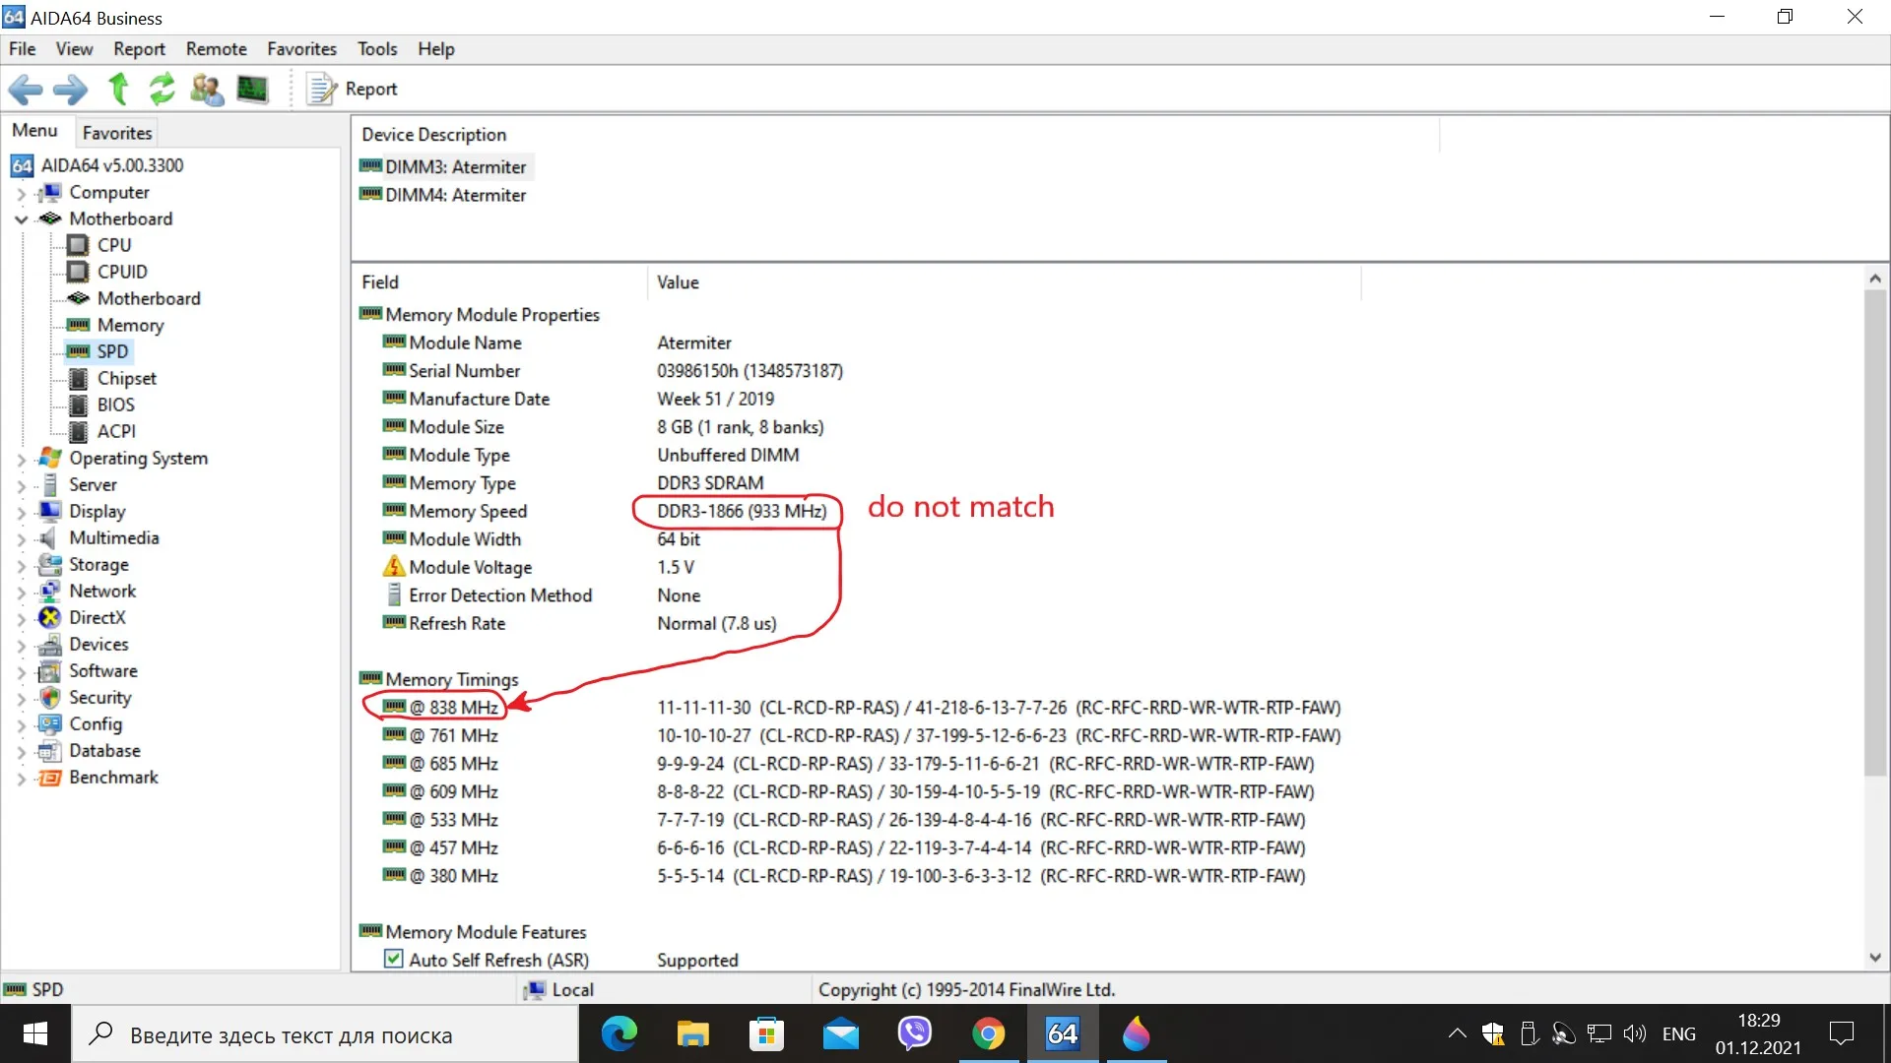This screenshot has width=1891, height=1063.
Task: Collapse the Motherboard tree node
Action: point(21,219)
